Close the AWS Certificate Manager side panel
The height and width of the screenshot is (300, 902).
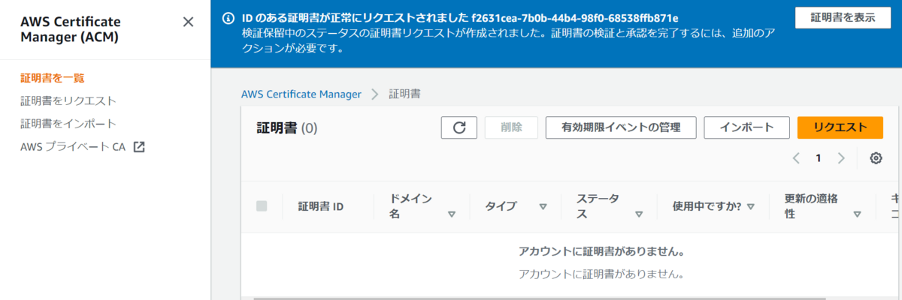pyautogui.click(x=189, y=22)
